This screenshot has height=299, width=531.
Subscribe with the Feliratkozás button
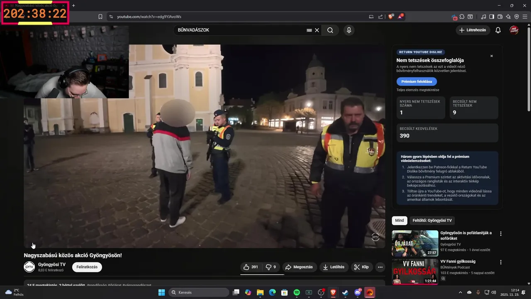click(x=87, y=267)
